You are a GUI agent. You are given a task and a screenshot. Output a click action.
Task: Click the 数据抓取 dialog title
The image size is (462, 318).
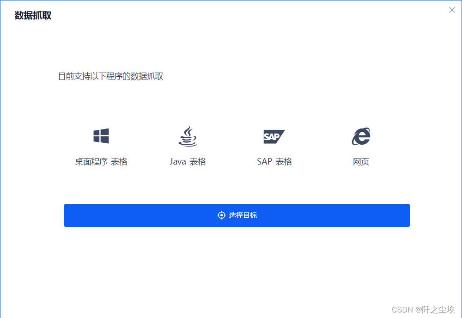click(33, 15)
